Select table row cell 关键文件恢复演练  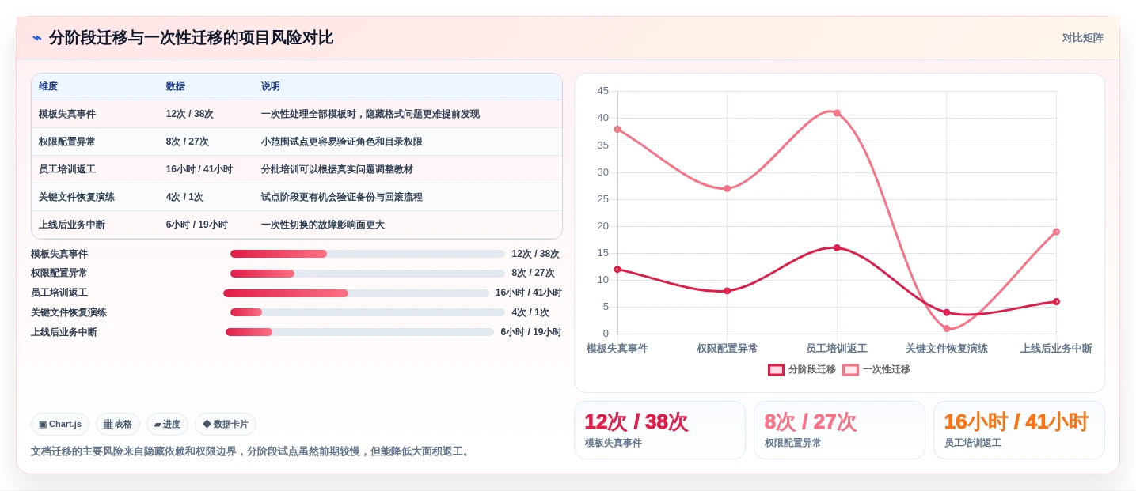point(77,197)
